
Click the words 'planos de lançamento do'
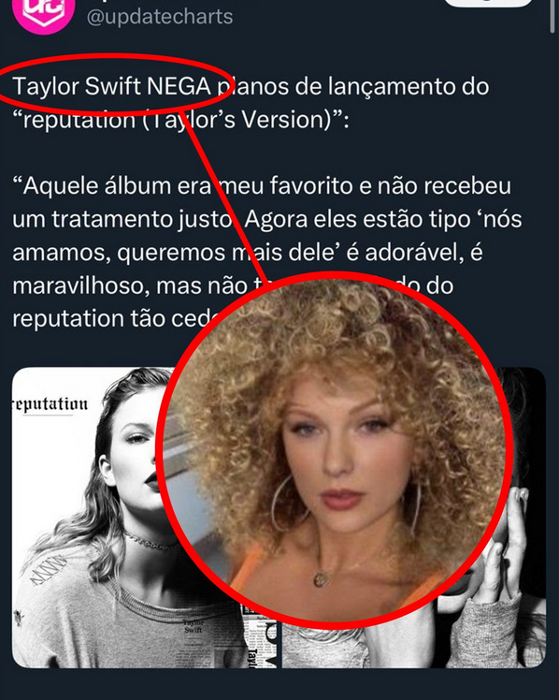point(353,86)
